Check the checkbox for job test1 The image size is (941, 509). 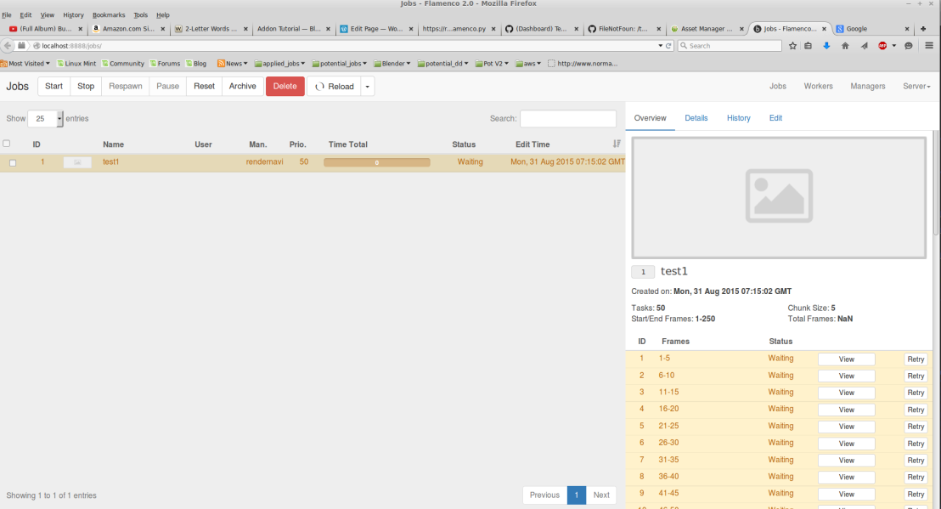coord(13,162)
